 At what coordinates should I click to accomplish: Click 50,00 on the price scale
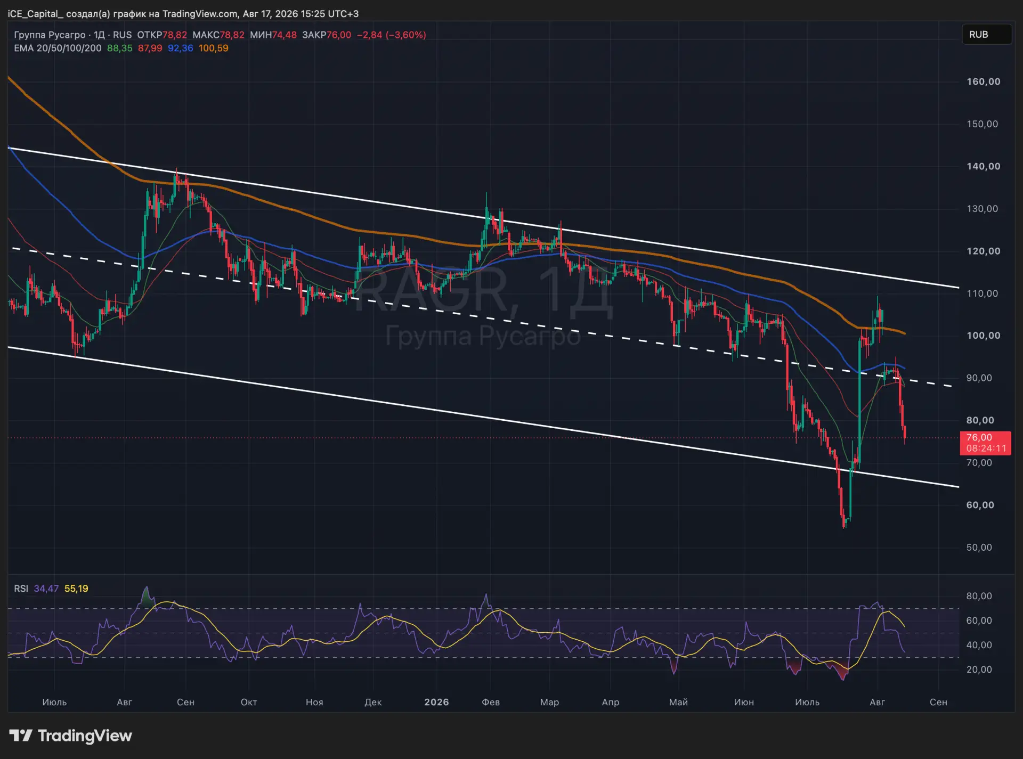coord(979,548)
